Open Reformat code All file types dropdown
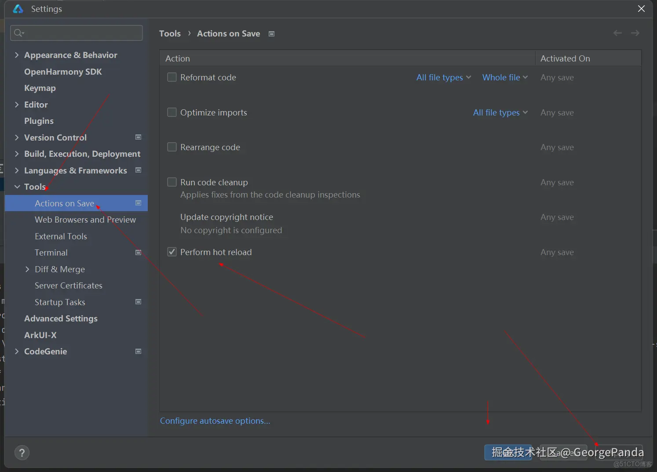 [444, 77]
